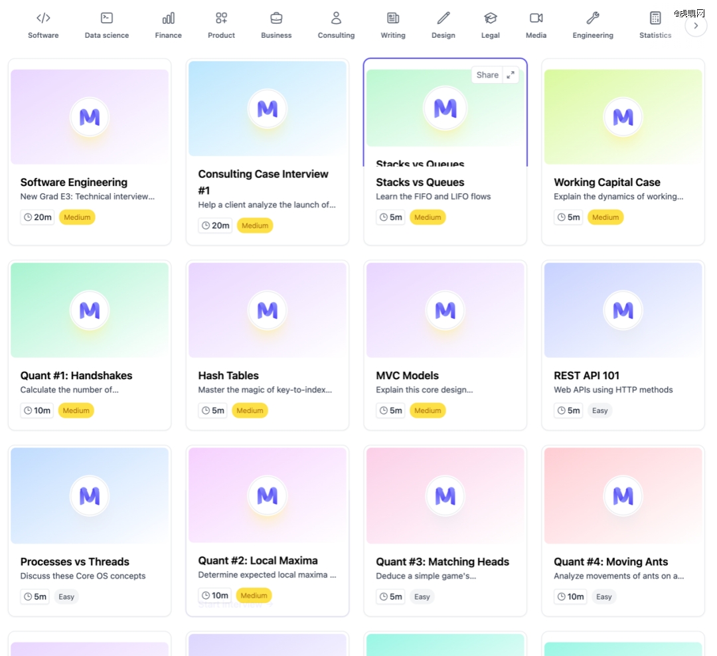Open the Working Capital Case title
717x656 pixels.
[607, 182]
